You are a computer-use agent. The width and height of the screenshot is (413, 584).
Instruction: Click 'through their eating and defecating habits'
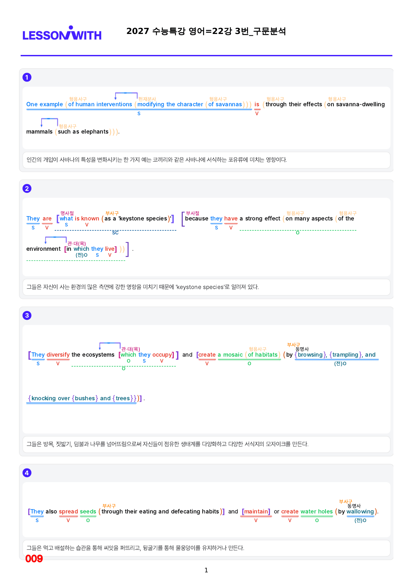pos(160,511)
